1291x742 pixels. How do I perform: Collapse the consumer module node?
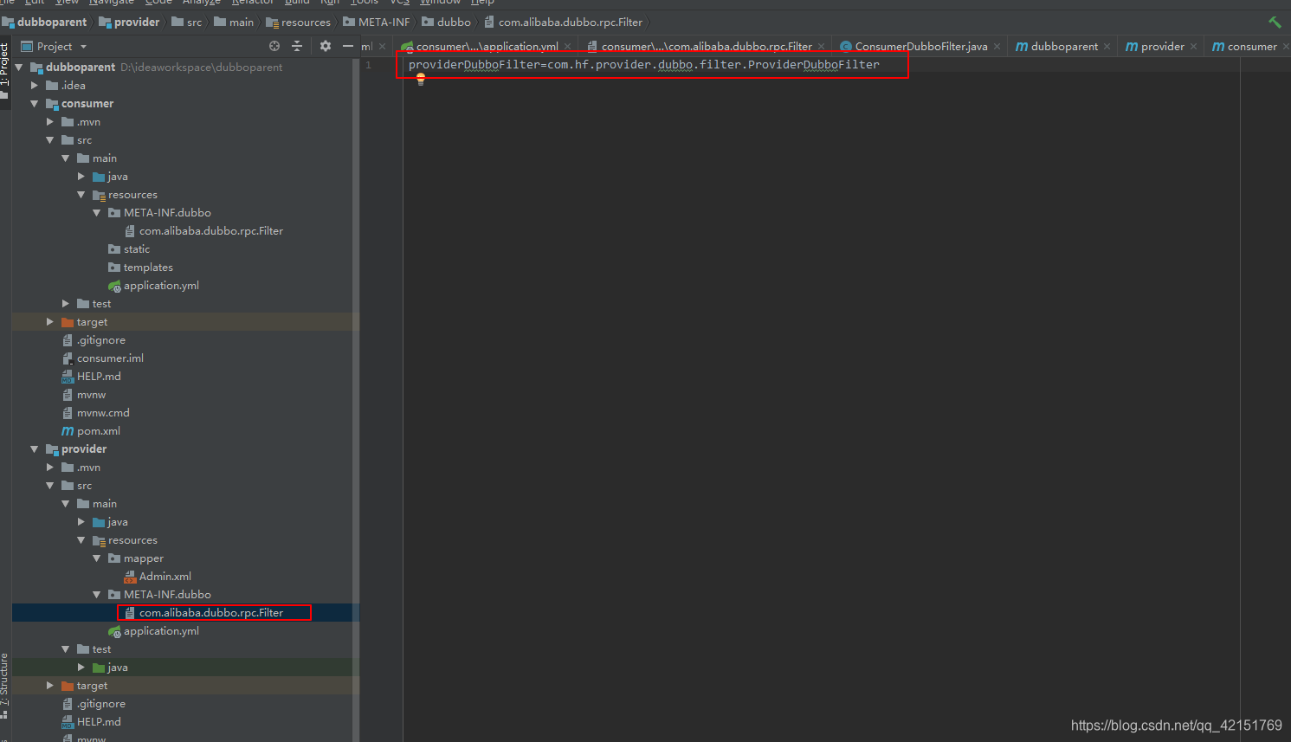coord(34,103)
